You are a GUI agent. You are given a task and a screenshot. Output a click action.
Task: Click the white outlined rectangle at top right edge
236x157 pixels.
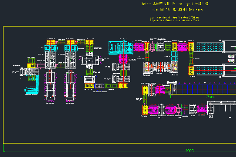coord(230,46)
